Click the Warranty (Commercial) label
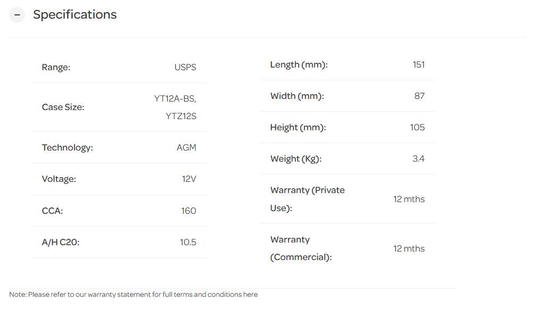The image size is (535, 309). pyautogui.click(x=301, y=248)
